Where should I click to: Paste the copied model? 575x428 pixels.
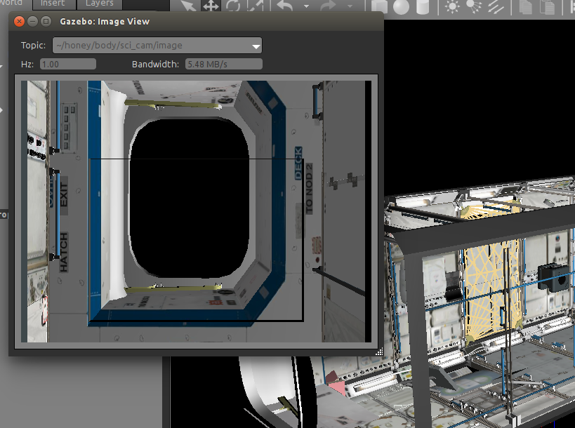pos(548,5)
